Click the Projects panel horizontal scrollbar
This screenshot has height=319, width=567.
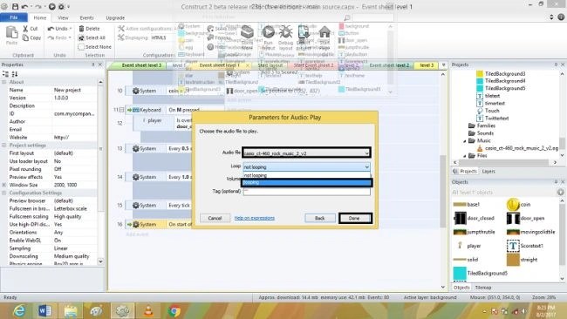[x=505, y=163]
